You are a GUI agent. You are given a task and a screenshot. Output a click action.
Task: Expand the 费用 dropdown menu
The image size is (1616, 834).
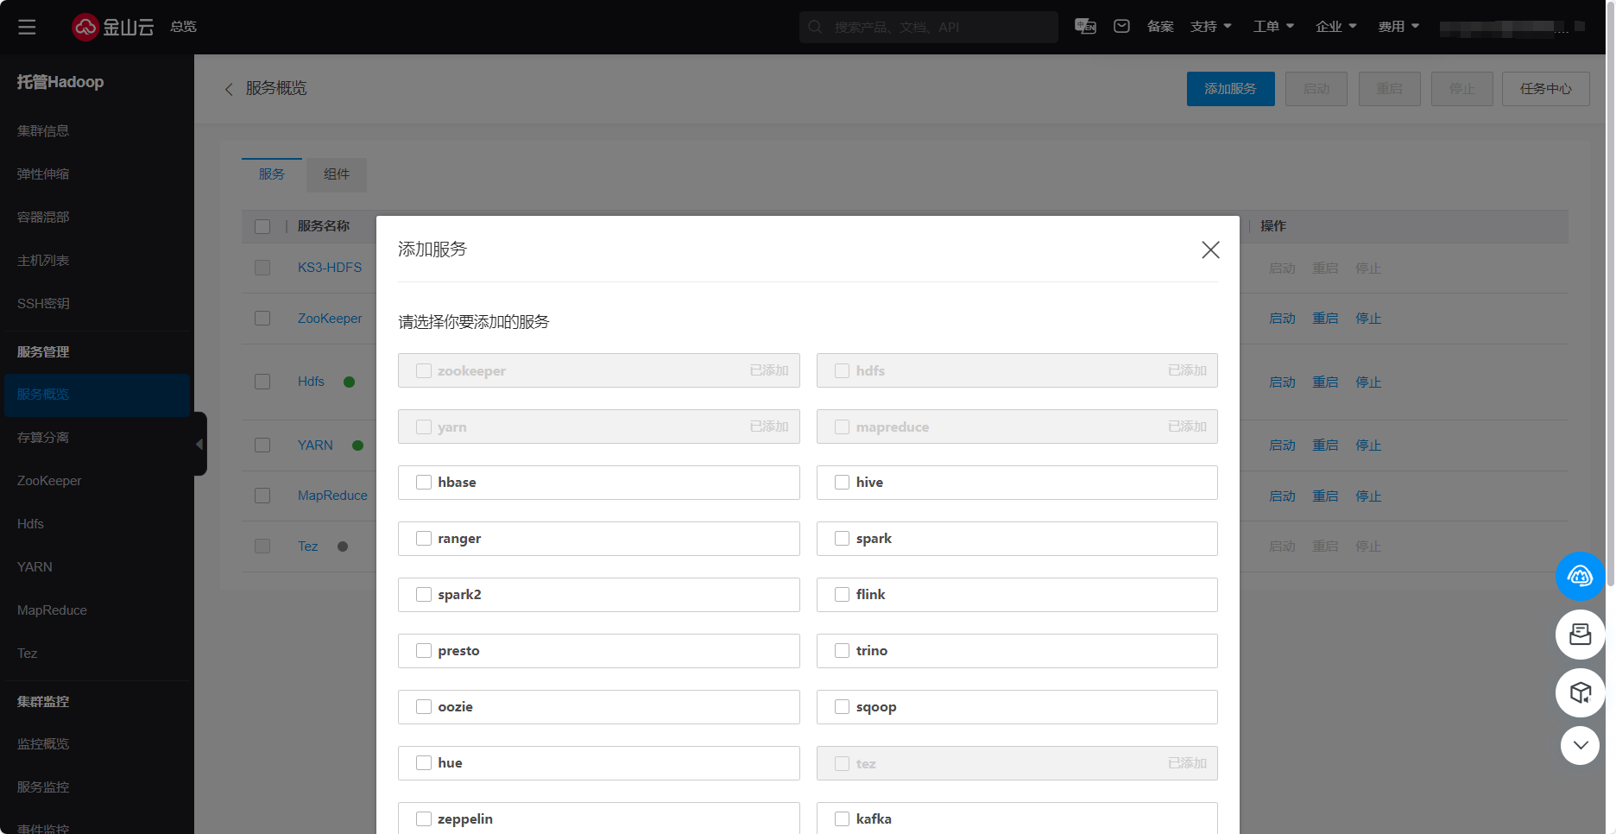pos(1398,27)
